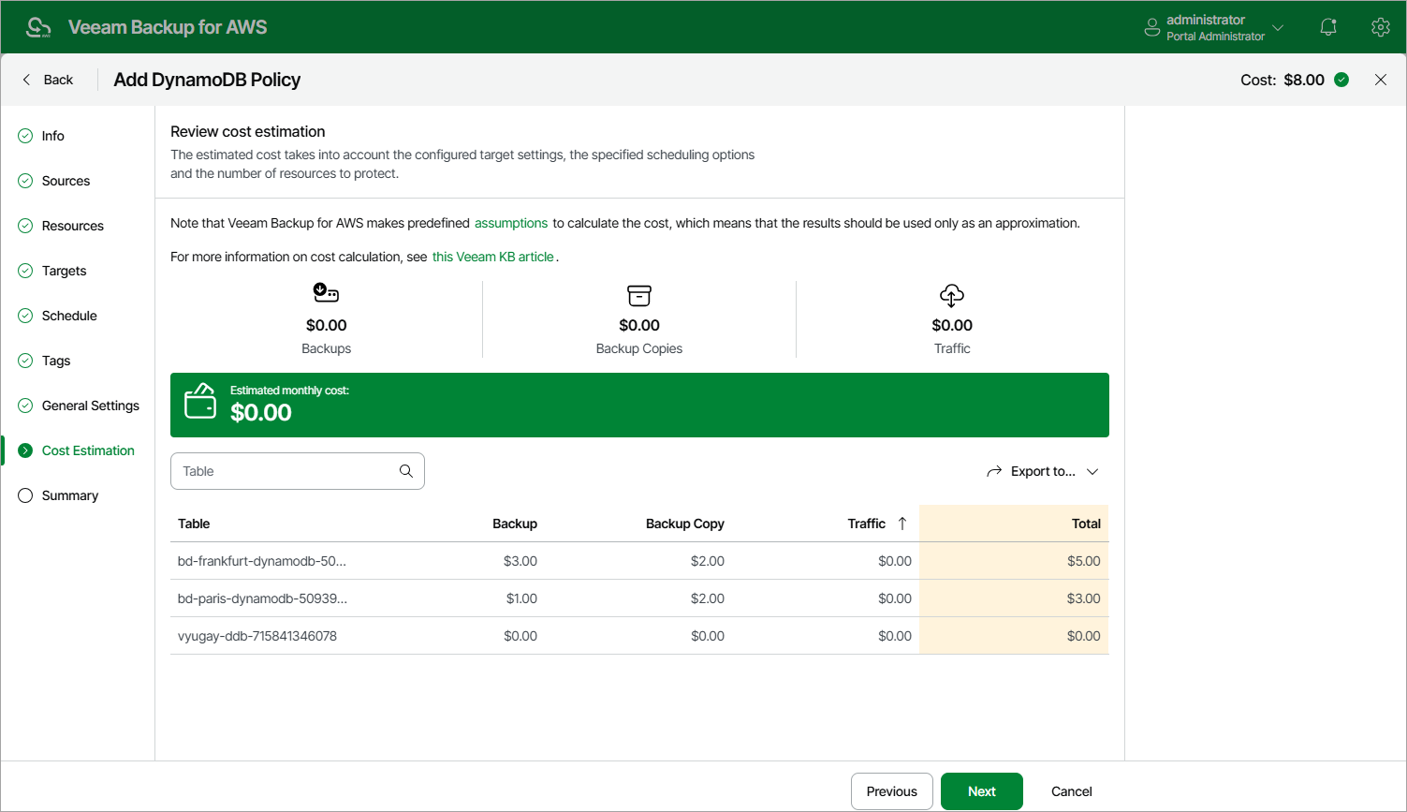Open the settings gear
Image resolution: width=1407 pixels, height=812 pixels.
1380,27
